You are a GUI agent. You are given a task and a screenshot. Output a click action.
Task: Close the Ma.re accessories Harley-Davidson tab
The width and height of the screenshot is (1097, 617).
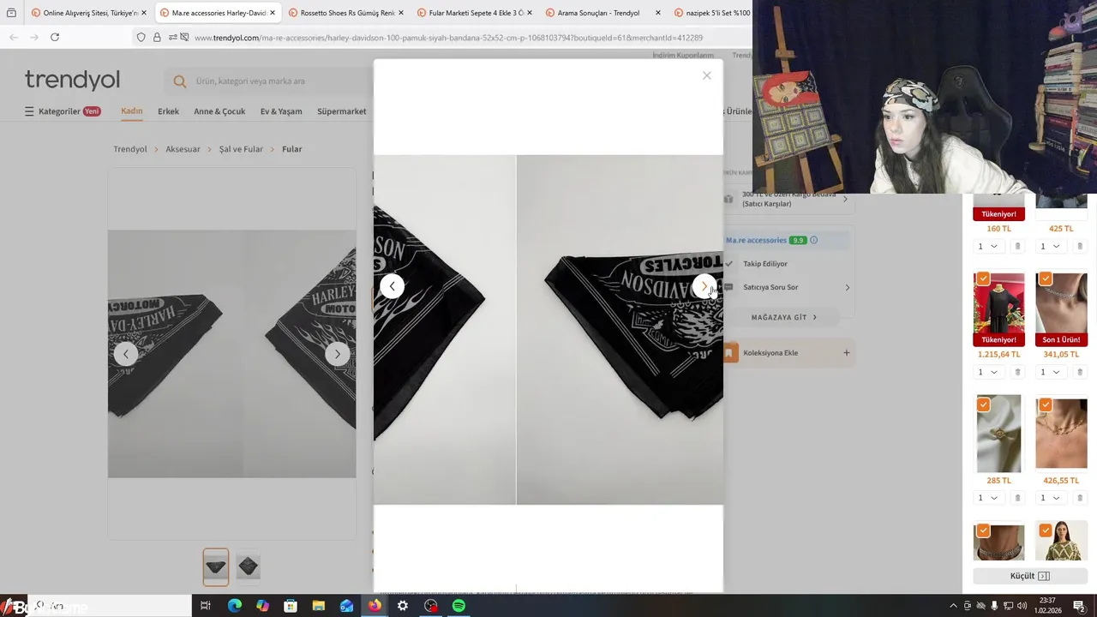[273, 13]
